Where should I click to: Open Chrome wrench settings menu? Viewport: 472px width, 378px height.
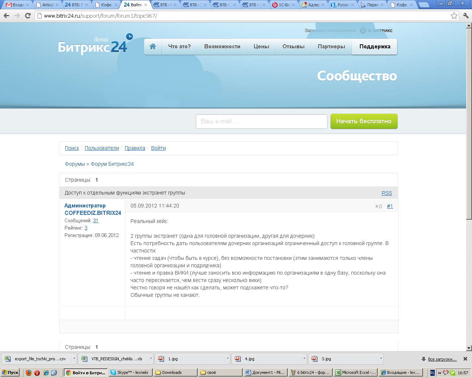point(465,16)
